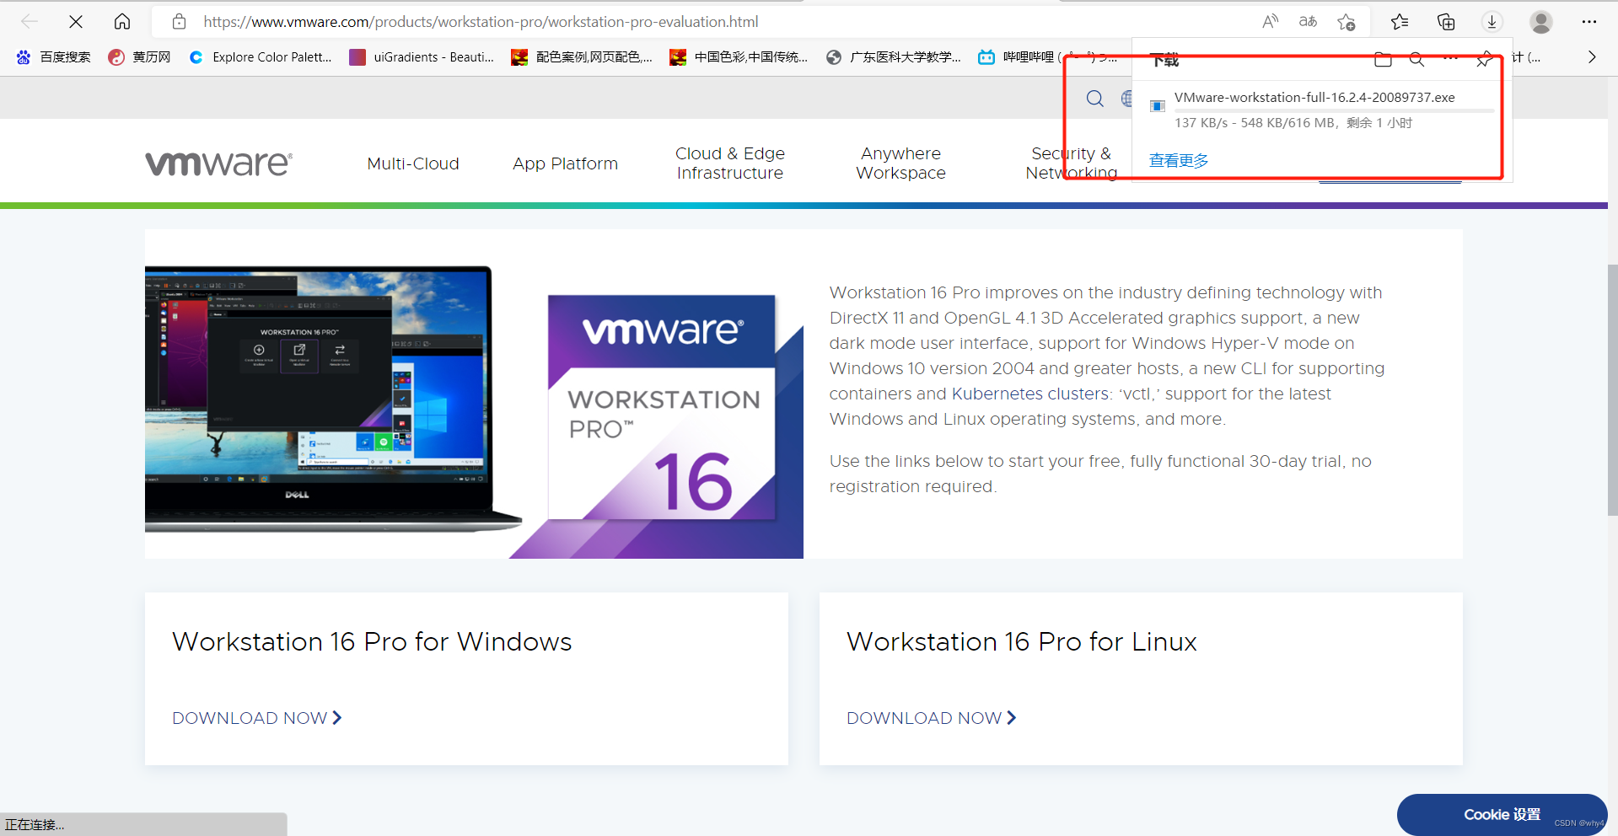This screenshot has width=1618, height=836.
Task: Click VMware site search icon
Action: point(1095,99)
